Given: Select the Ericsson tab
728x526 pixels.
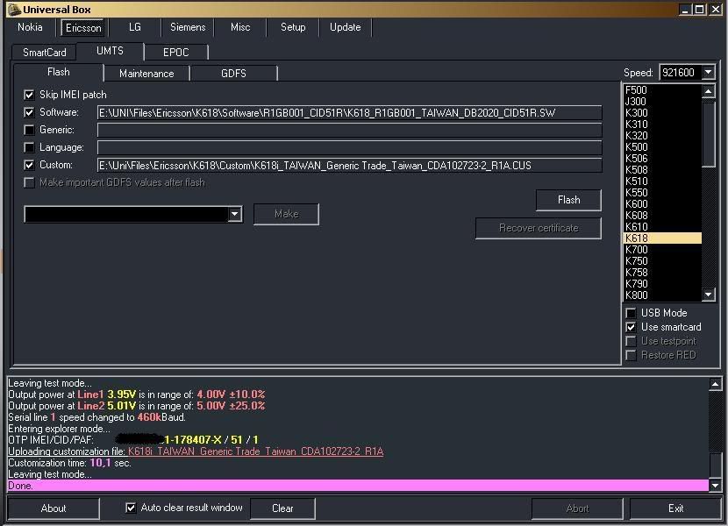Looking at the screenshot, I should (x=83, y=28).
